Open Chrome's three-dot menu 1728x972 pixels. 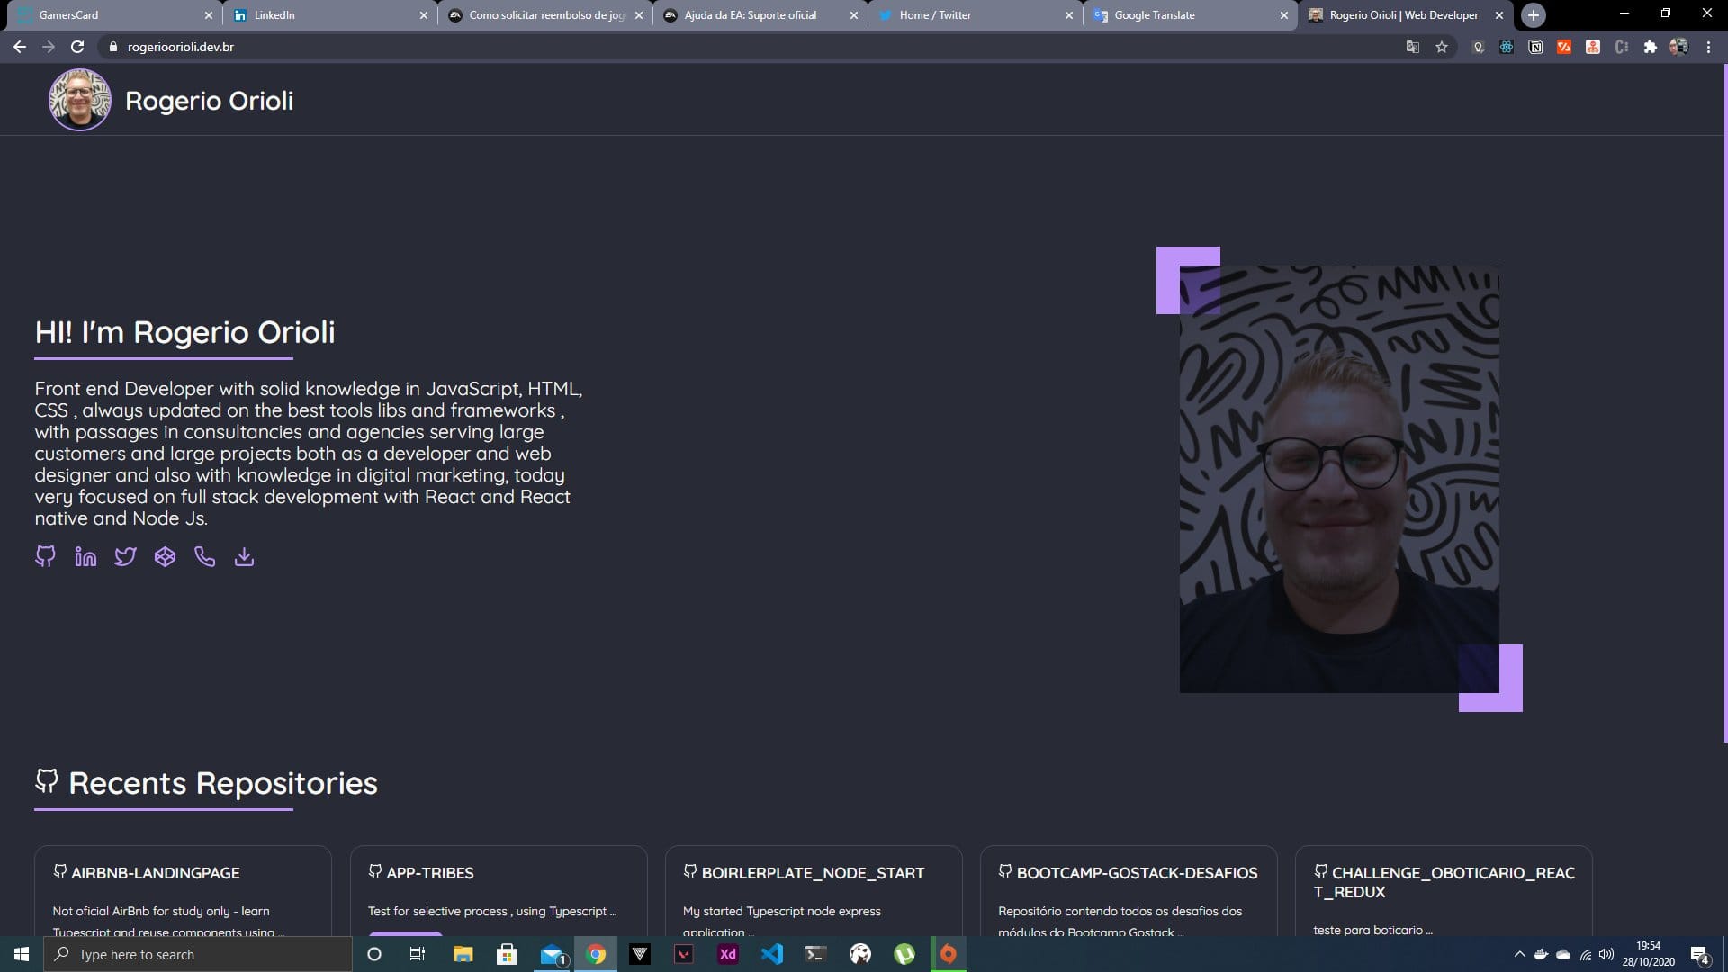point(1708,46)
